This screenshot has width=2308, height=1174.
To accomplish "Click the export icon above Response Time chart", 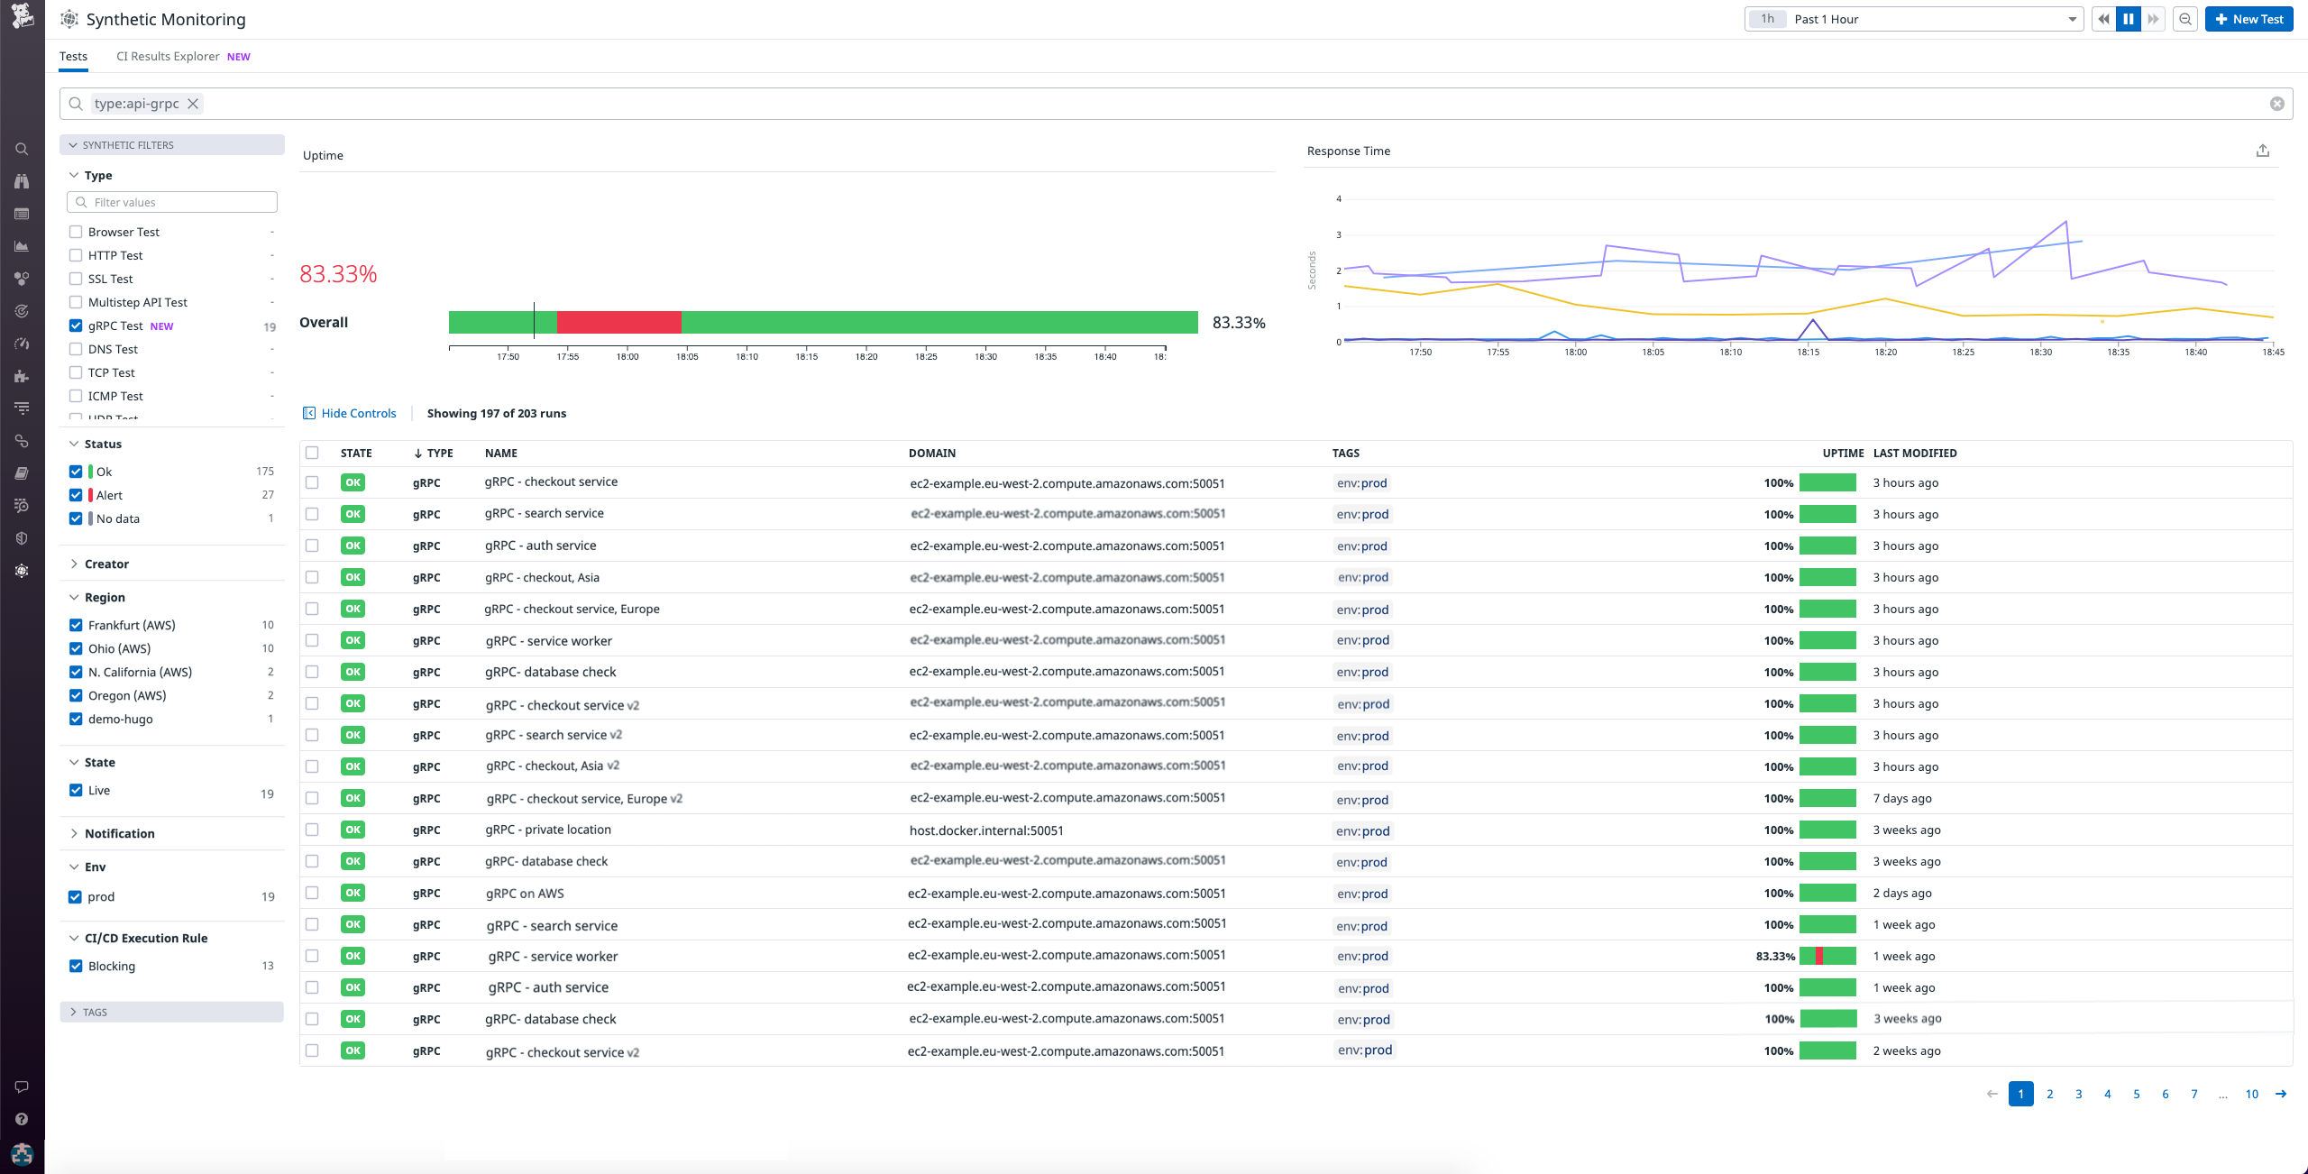I will (x=2263, y=151).
